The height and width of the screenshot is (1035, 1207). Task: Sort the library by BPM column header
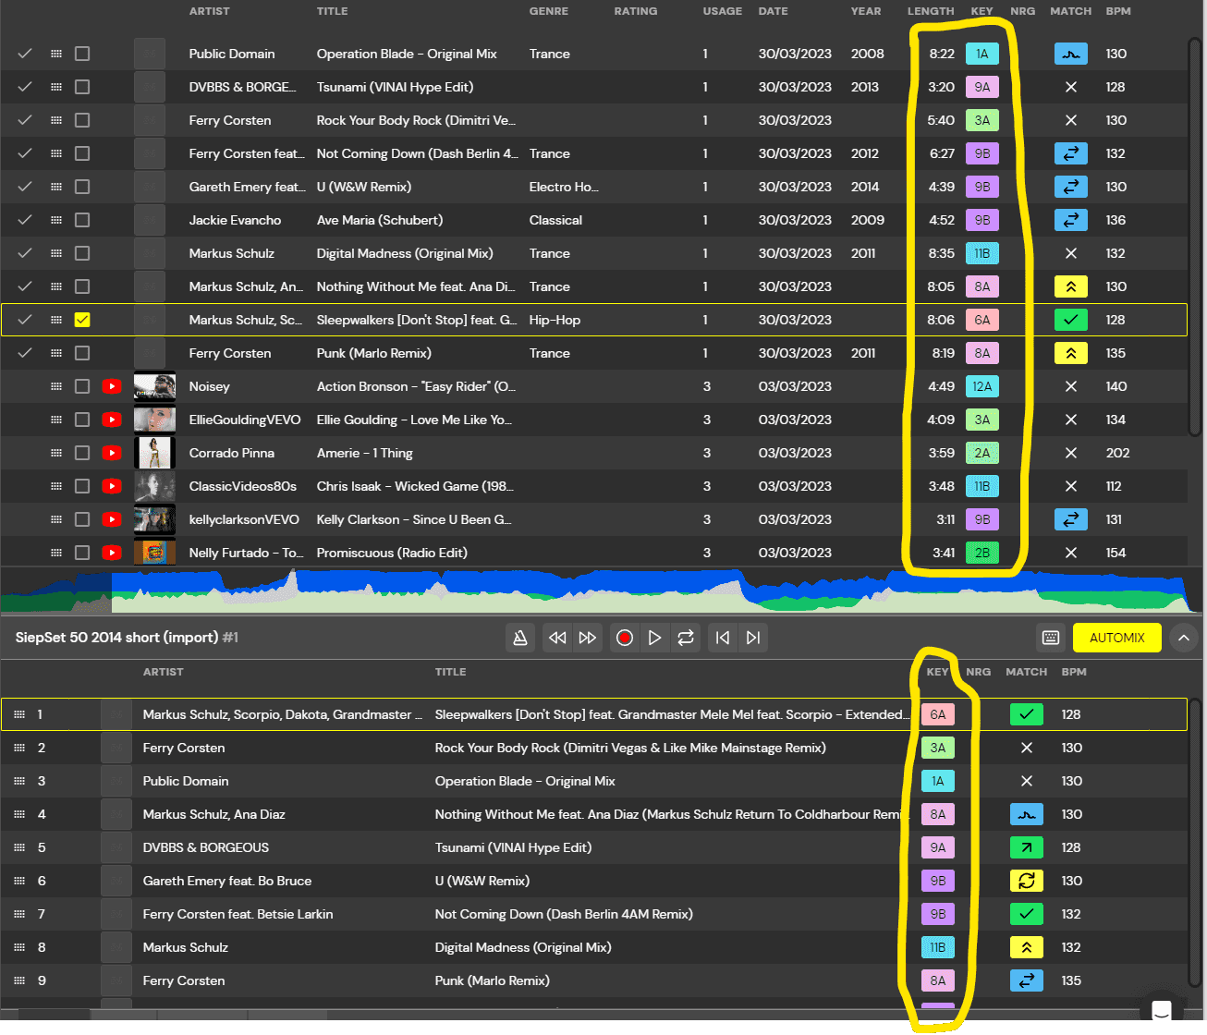pos(1118,11)
